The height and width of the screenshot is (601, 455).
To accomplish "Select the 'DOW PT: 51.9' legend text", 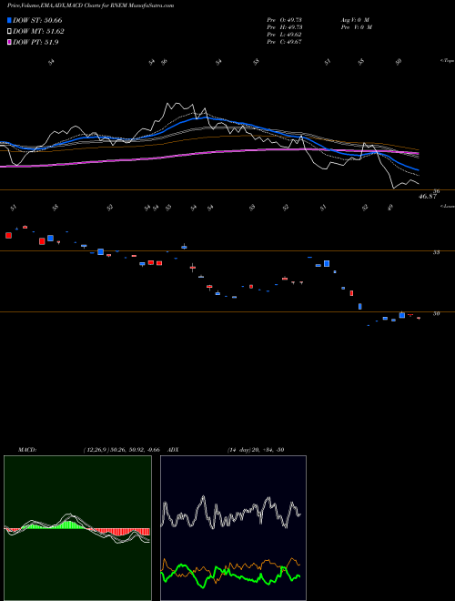I will (x=35, y=43).
